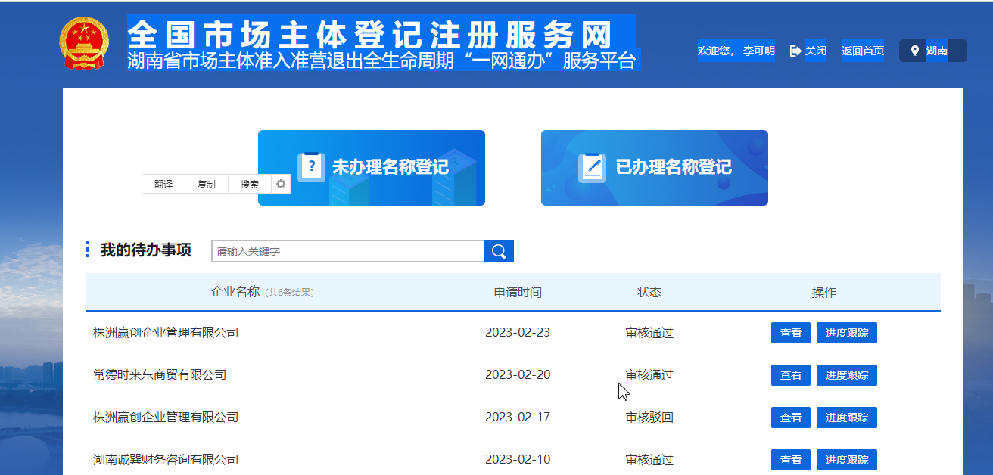The image size is (993, 475).
Task: Click the magnifier icon to search pending items
Action: point(499,250)
